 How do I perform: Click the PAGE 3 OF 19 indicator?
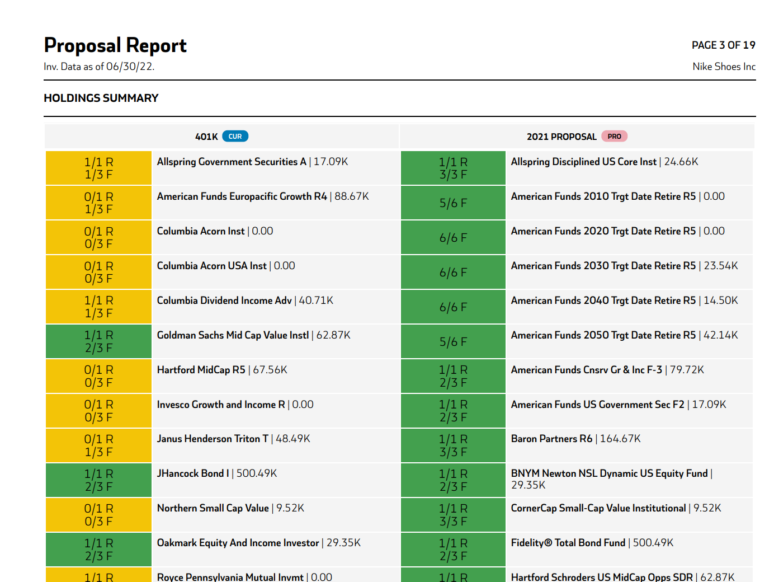point(723,45)
